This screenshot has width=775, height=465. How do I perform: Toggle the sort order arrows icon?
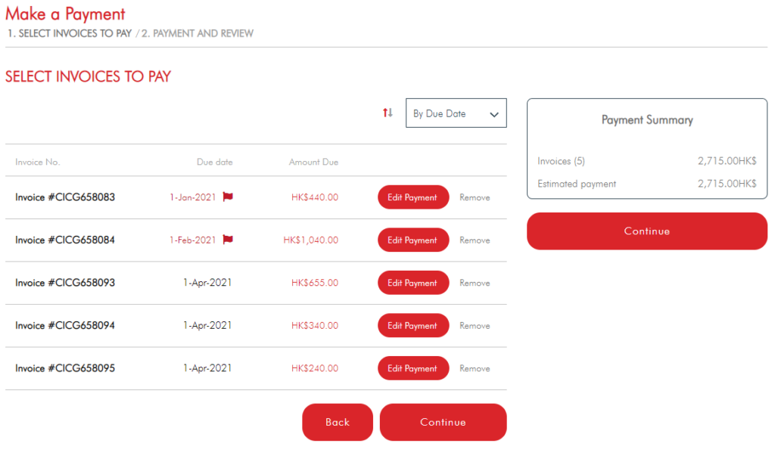click(387, 113)
